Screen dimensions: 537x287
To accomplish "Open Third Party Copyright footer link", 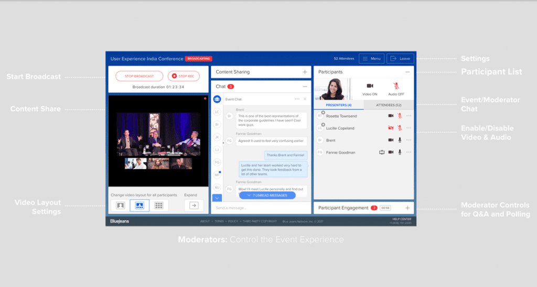I will 260,222.
